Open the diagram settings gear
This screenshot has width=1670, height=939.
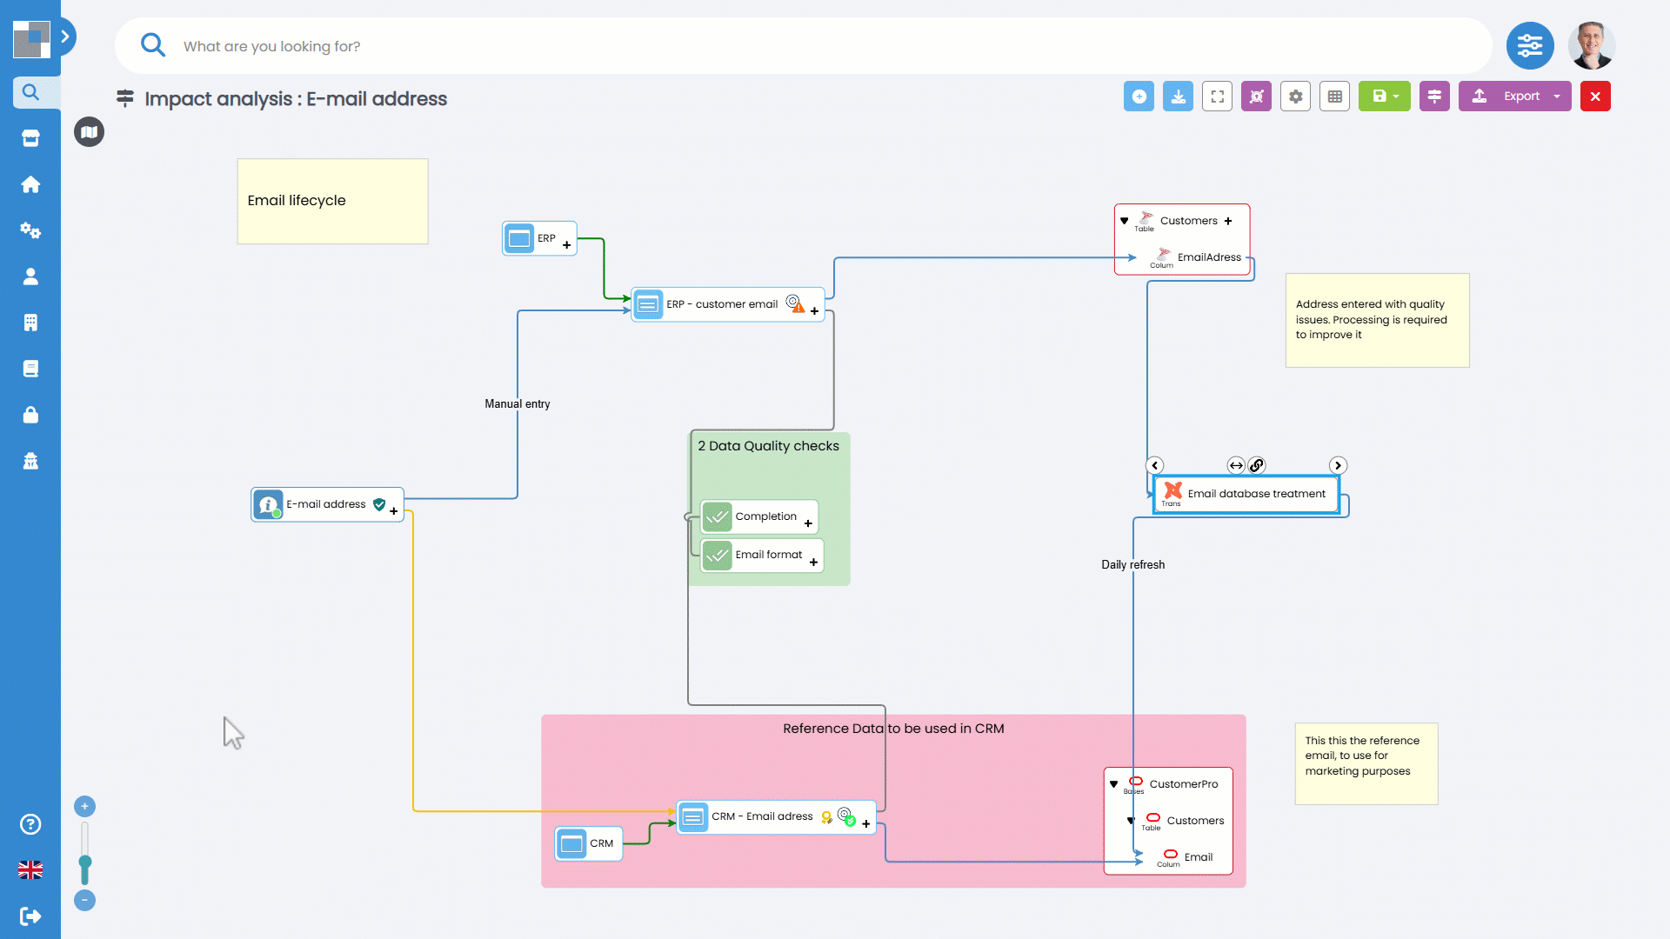[1295, 97]
